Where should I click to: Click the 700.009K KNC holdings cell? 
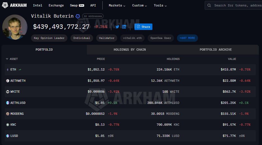(168, 125)
